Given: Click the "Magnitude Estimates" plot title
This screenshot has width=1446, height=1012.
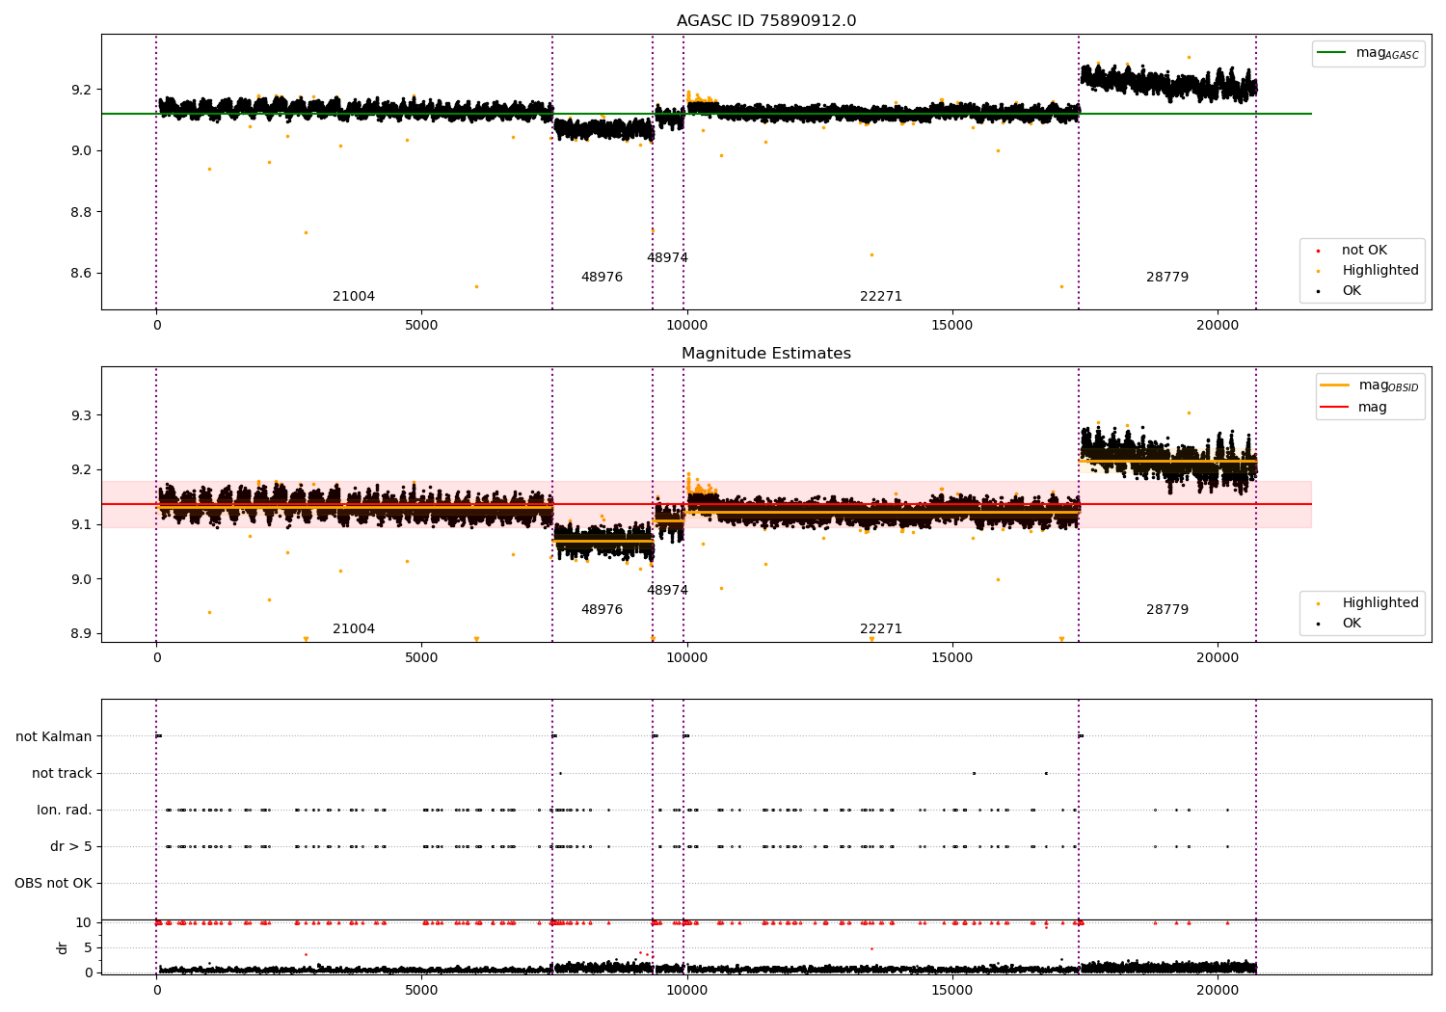Looking at the screenshot, I should pyautogui.click(x=766, y=354).
